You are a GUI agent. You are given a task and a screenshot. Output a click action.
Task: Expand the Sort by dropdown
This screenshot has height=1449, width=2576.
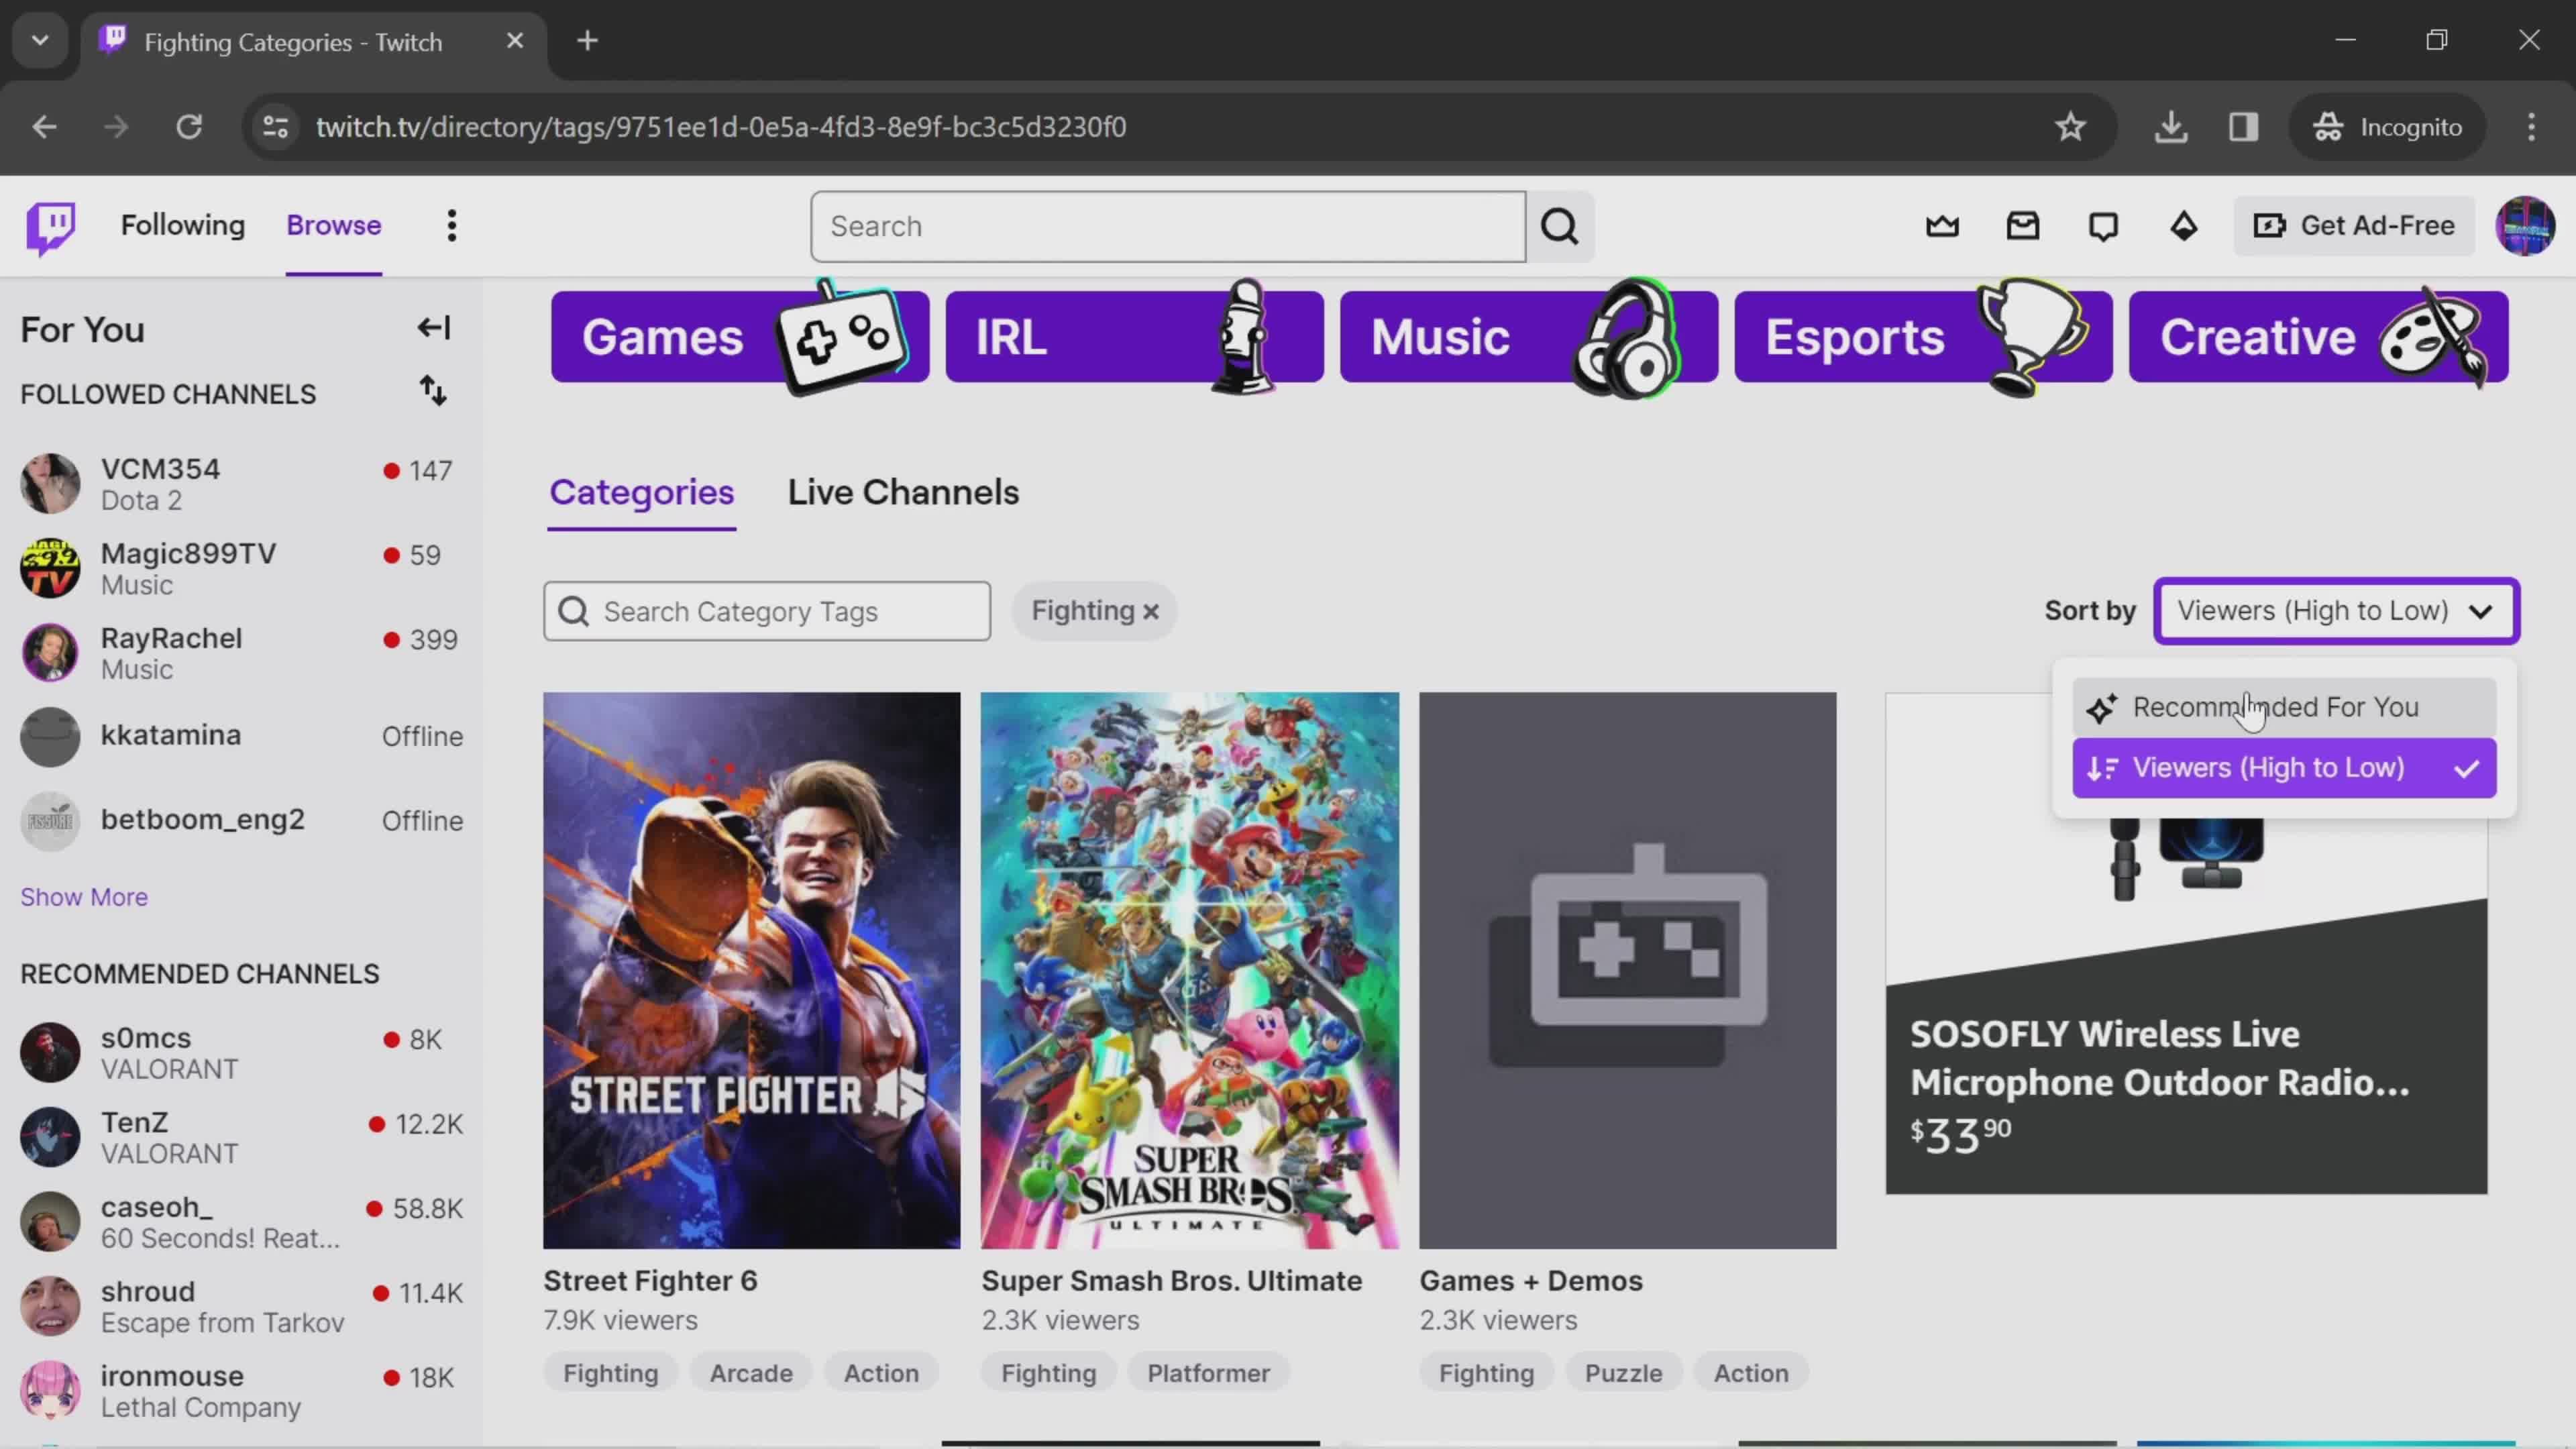pos(2336,611)
